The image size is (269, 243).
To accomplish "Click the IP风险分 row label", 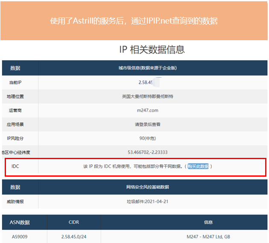I will [15, 138].
